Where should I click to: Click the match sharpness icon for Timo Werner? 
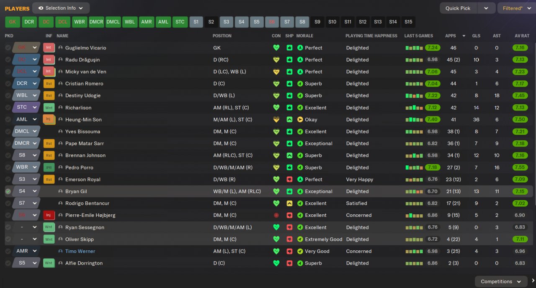point(289,251)
